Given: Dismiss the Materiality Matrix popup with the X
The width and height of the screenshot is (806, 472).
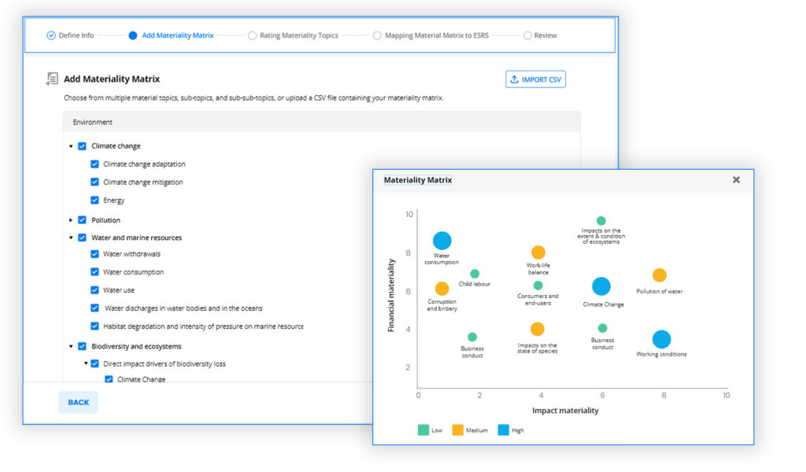Looking at the screenshot, I should [736, 179].
